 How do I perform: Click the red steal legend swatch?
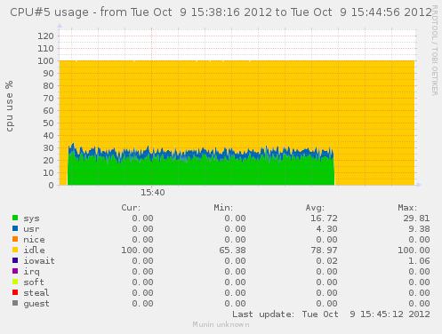pyautogui.click(x=15, y=292)
